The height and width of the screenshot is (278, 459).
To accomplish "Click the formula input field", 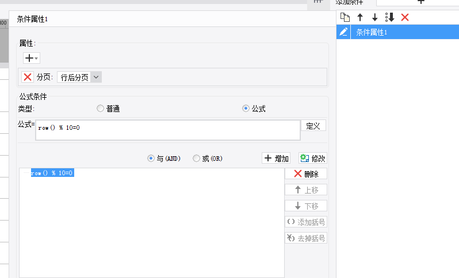I will (x=167, y=130).
